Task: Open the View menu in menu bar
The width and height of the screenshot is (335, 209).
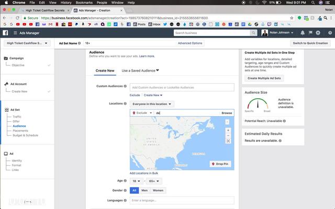Action: (52, 3)
